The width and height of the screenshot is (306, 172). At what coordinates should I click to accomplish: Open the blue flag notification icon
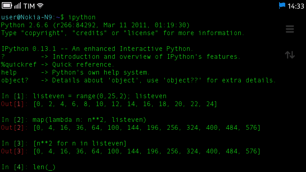tap(282, 5)
